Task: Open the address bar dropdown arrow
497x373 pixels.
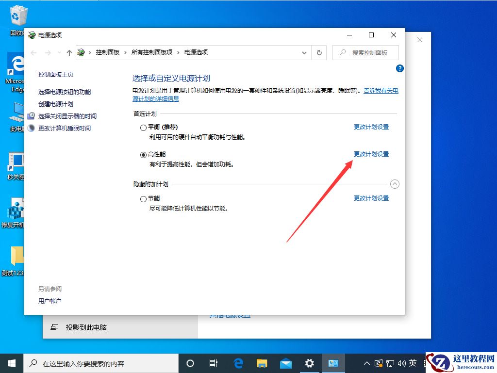Action: (304, 52)
